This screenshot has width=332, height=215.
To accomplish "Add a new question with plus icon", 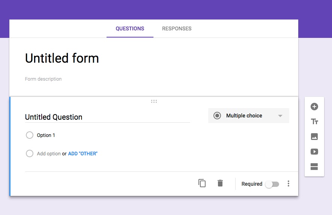I will [x=314, y=107].
